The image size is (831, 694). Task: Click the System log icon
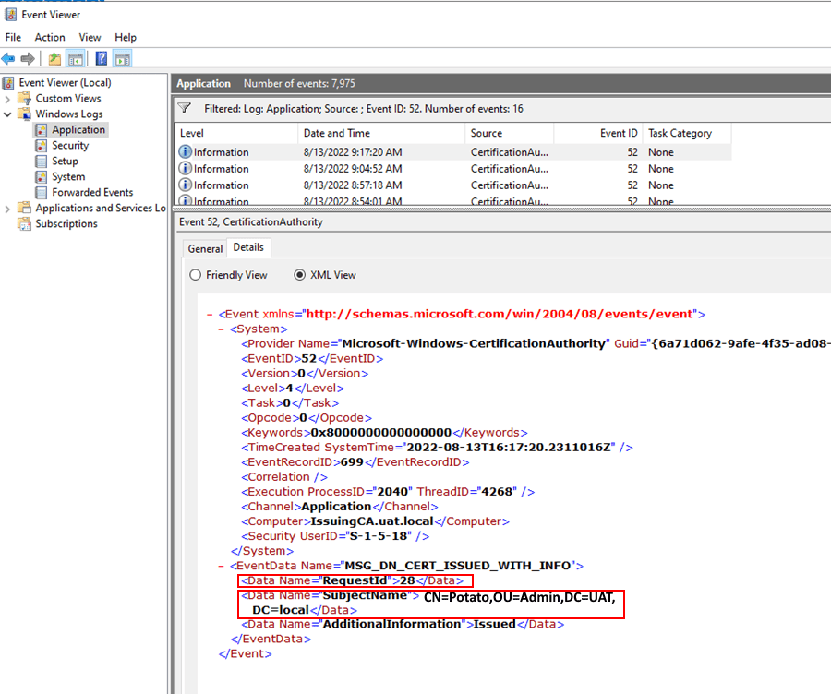[41, 177]
